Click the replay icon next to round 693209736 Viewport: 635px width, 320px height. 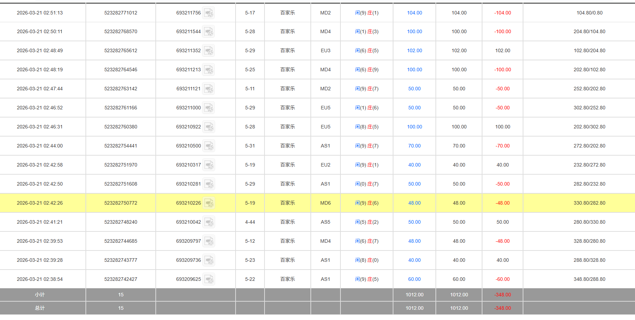[209, 260]
